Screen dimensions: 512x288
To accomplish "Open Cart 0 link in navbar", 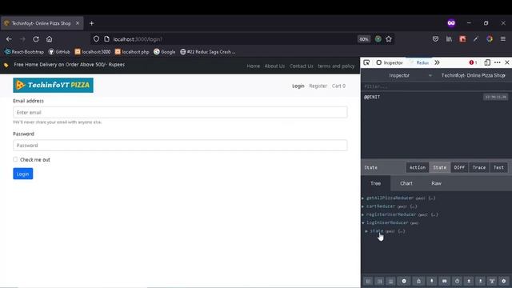I will (x=338, y=86).
